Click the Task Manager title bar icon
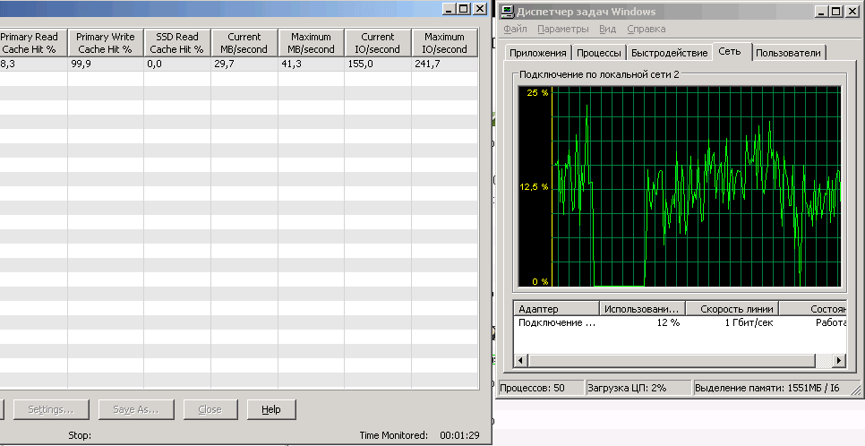Screen dimensions: 865x446 508,12
